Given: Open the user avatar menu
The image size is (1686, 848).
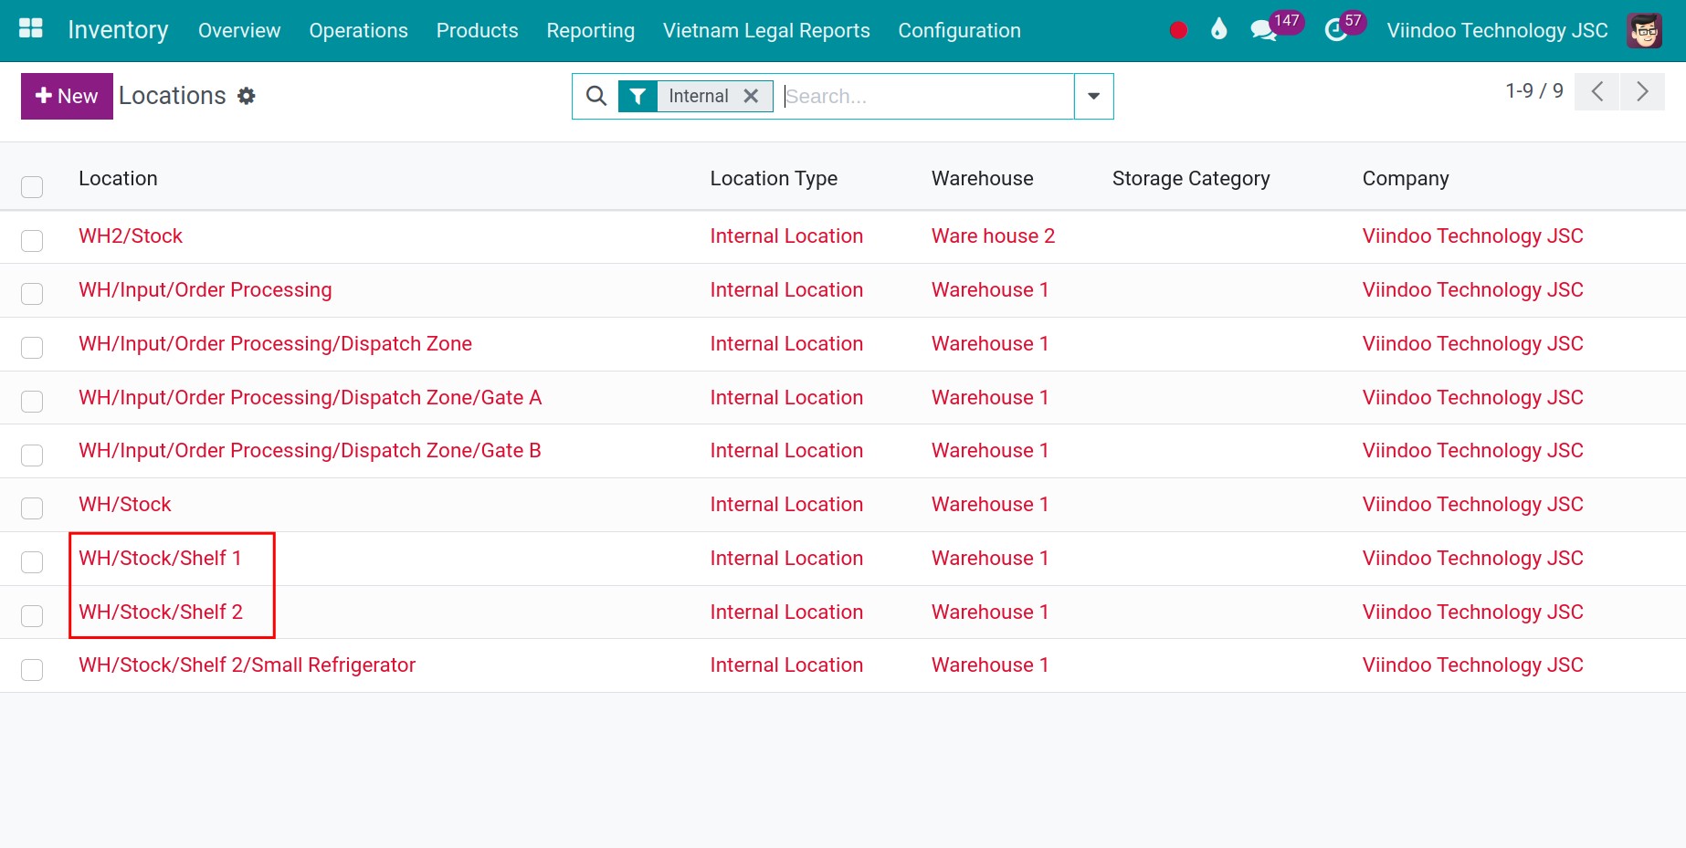Looking at the screenshot, I should point(1644,30).
